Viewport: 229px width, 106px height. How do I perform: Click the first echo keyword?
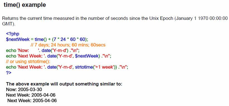click(11, 50)
